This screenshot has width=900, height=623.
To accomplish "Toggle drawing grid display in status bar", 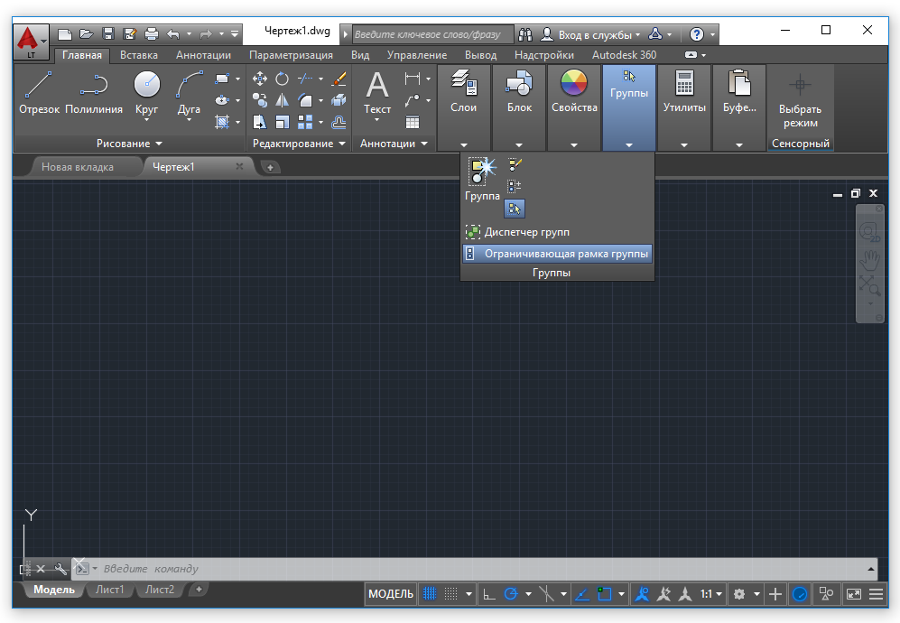I will (430, 594).
